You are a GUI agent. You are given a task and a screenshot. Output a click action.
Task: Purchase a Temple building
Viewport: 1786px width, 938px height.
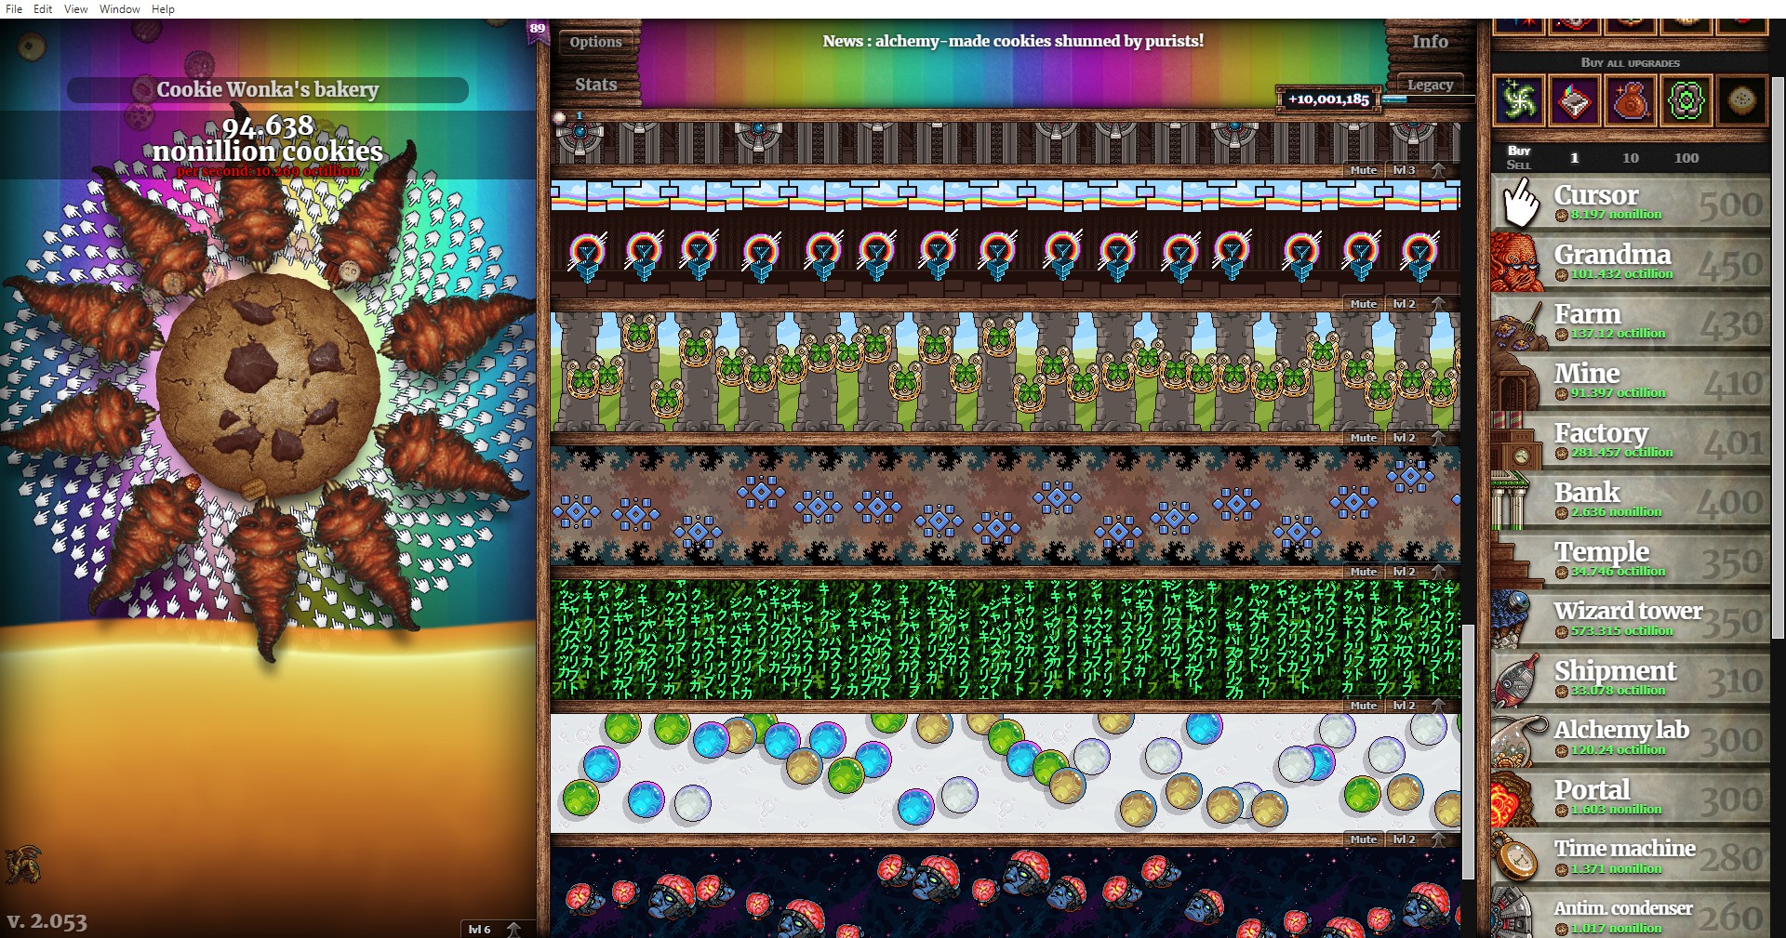coord(1631,560)
